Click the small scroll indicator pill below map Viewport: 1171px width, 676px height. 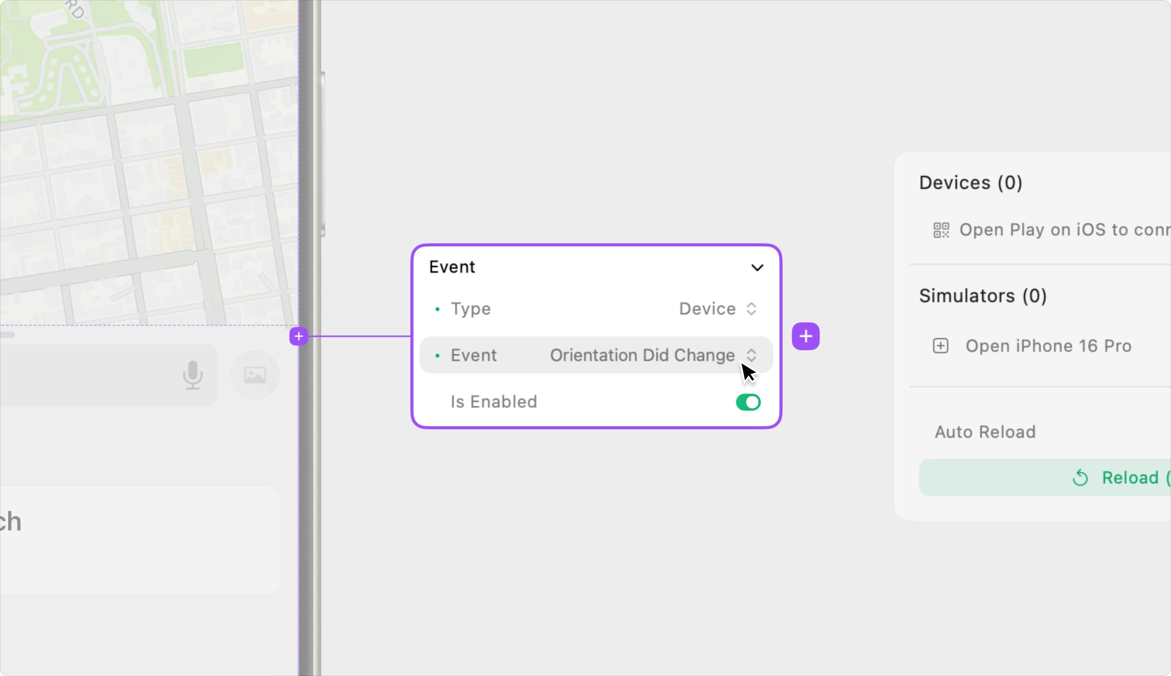click(7, 335)
